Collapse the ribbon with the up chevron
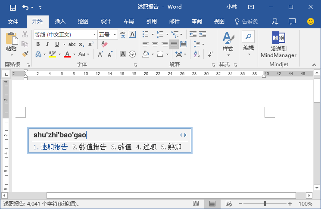The image size is (321, 209). pyautogui.click(x=314, y=65)
